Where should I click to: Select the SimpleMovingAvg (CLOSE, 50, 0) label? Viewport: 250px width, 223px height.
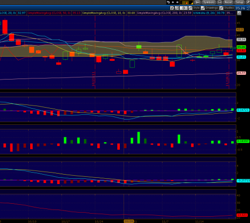click(49, 13)
